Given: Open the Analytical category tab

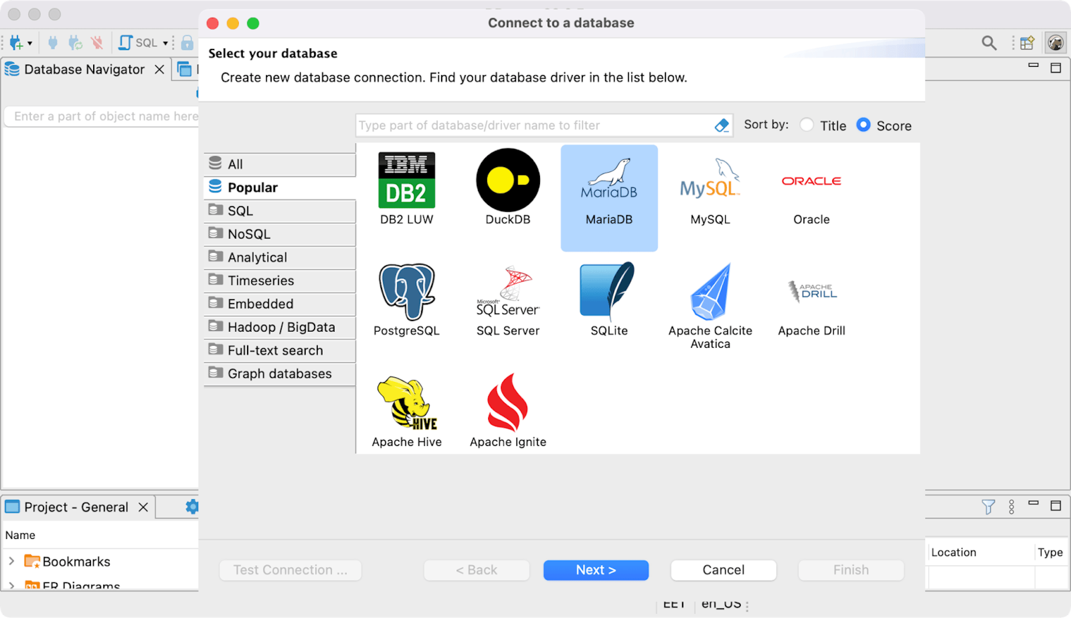Looking at the screenshot, I should coord(279,257).
